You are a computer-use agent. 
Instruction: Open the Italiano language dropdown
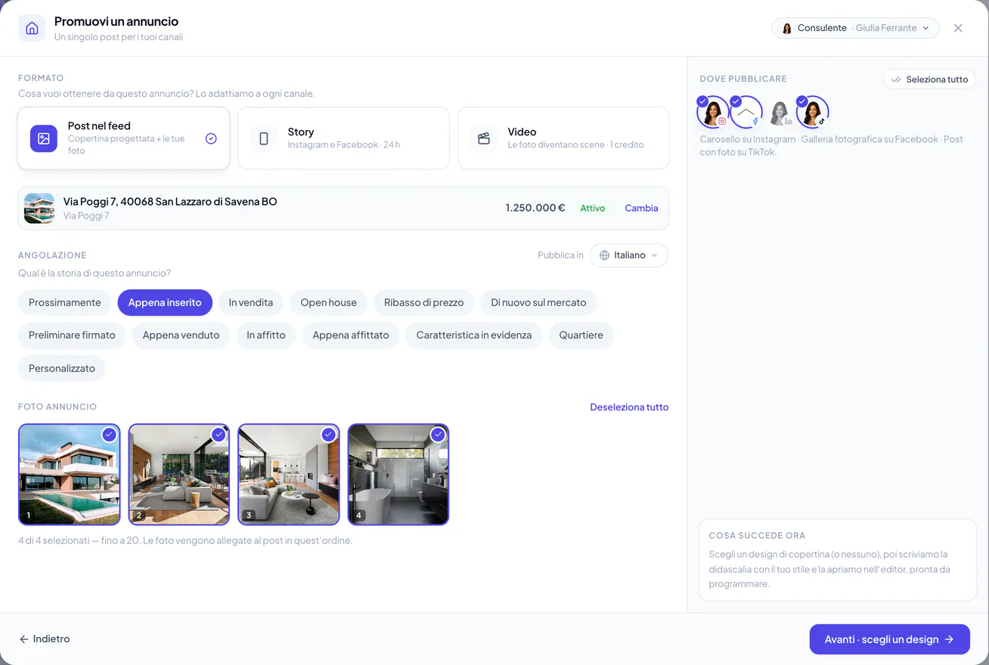click(628, 255)
